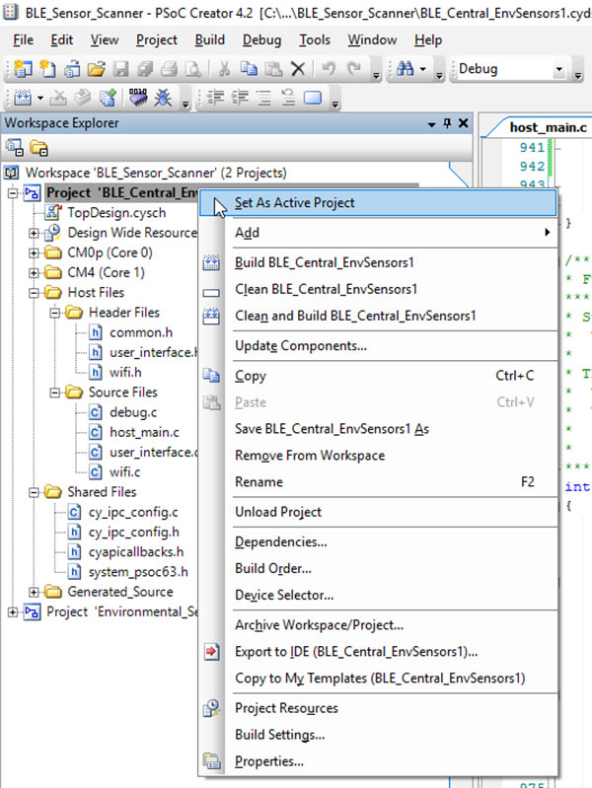This screenshot has width=592, height=788.
Task: Select TopDesign.cysch in the tree
Action: (116, 213)
